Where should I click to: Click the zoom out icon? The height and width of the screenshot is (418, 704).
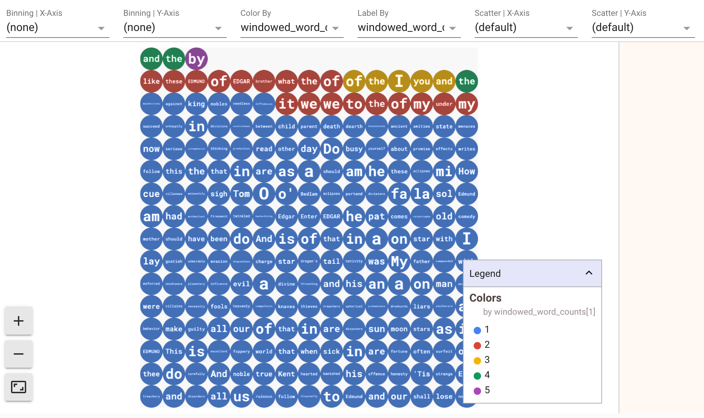pos(19,353)
